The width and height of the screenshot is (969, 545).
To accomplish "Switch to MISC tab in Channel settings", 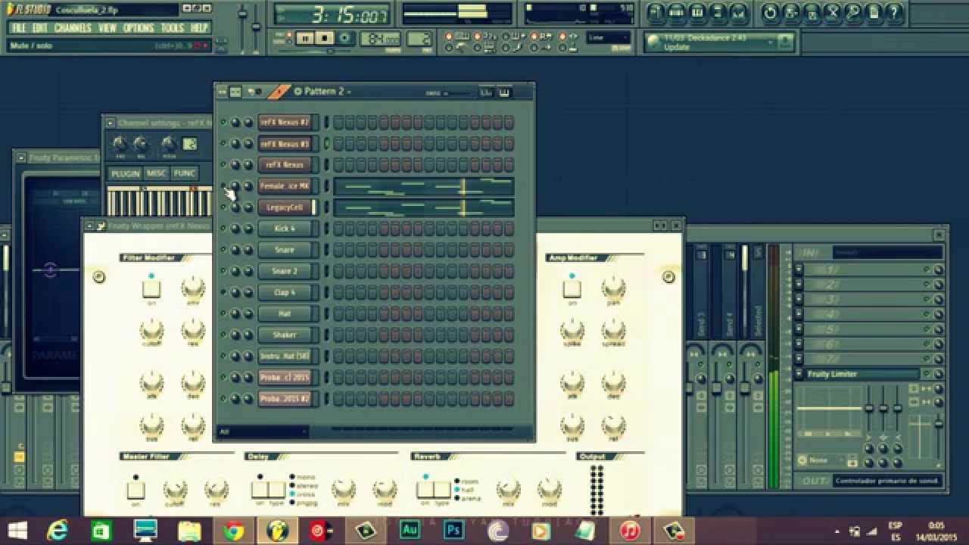I will pos(156,173).
